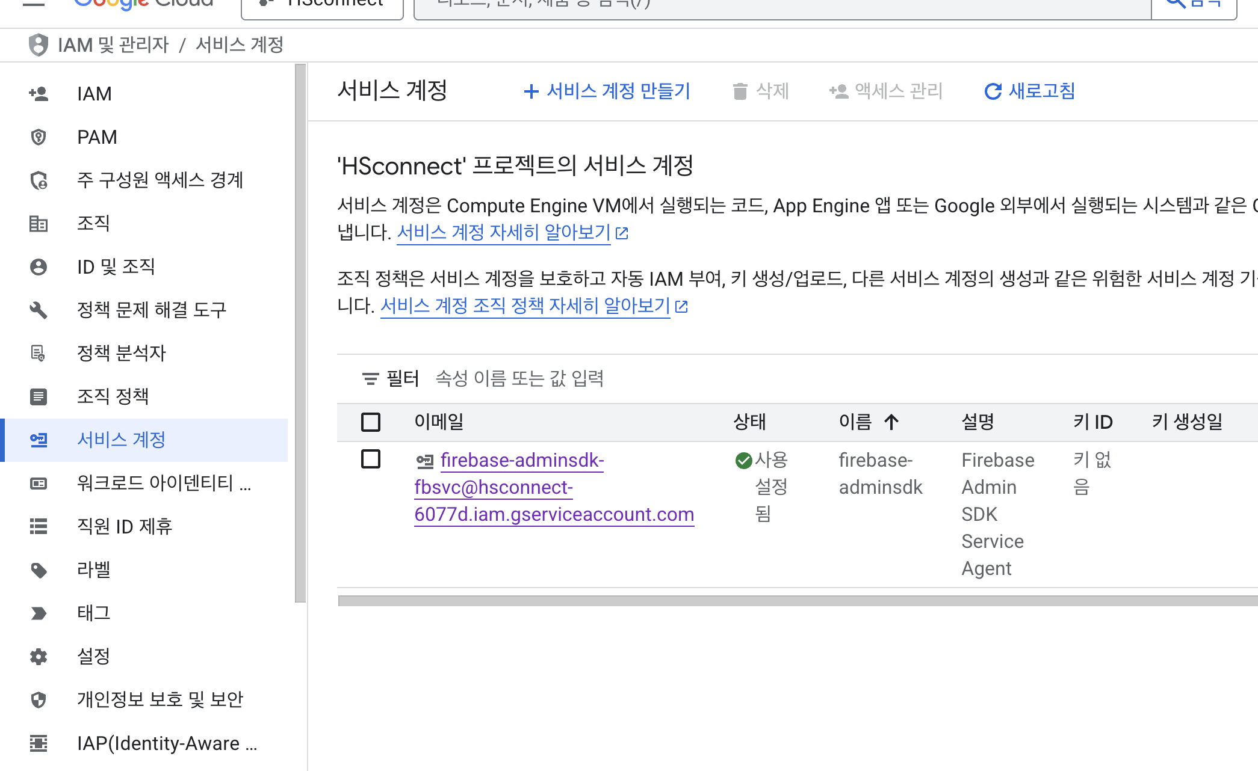The image size is (1258, 771).
Task: Open 설정 gear icon in sidebar
Action: click(x=39, y=656)
